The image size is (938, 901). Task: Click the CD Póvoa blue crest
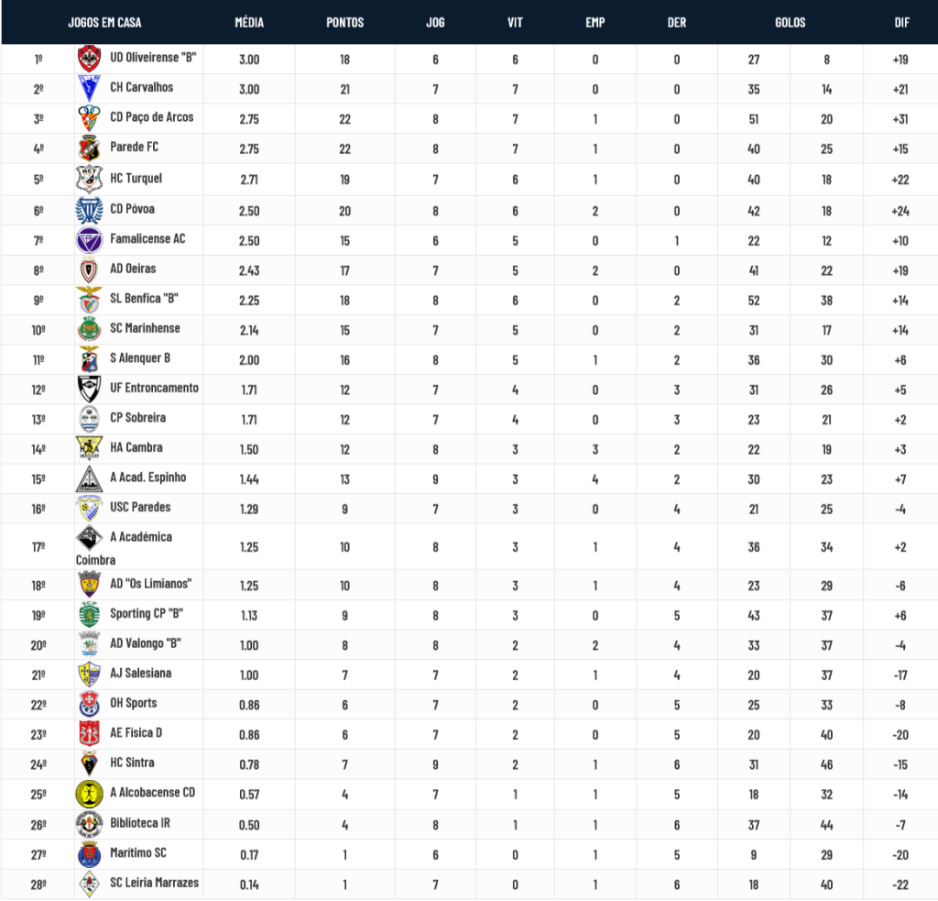[x=89, y=210]
